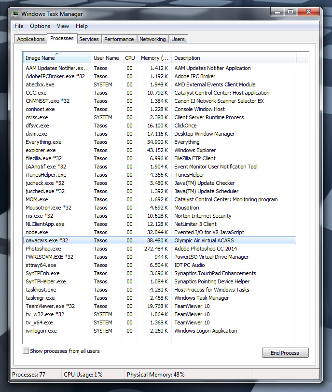The height and width of the screenshot is (392, 332).
Task: Select the AdobeIPCBroker.exe *32 row
Action: [160, 76]
